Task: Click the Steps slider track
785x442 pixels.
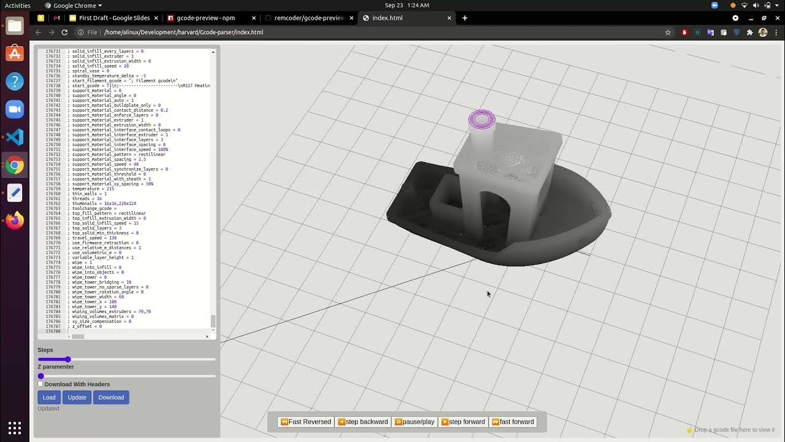Action: click(127, 359)
